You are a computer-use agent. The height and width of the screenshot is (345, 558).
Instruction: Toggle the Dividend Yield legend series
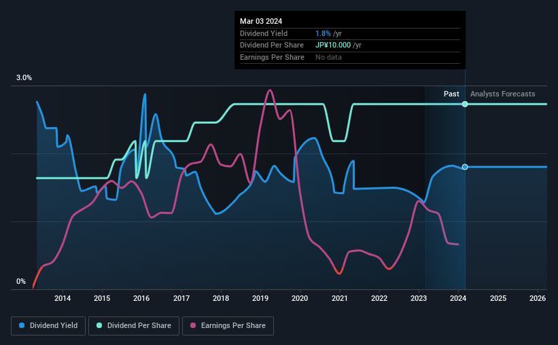pos(48,326)
